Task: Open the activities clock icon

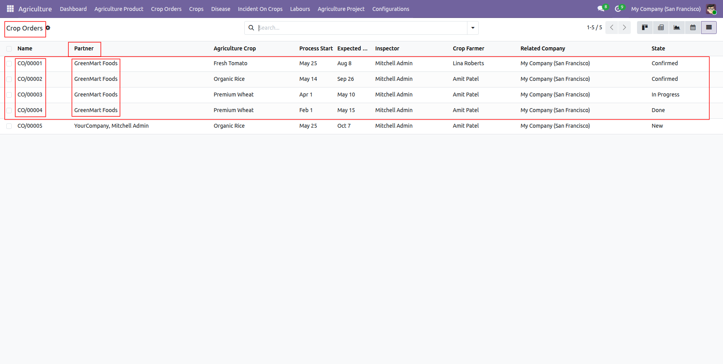Action: tap(618, 9)
